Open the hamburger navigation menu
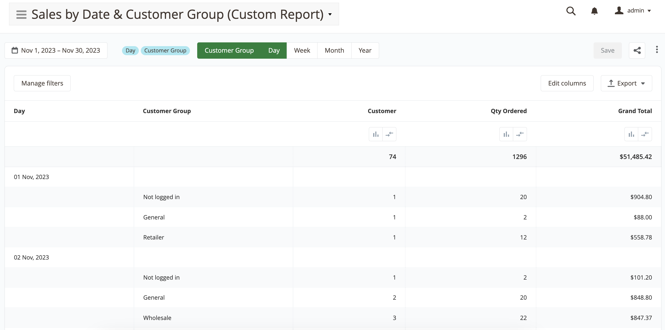 click(21, 15)
